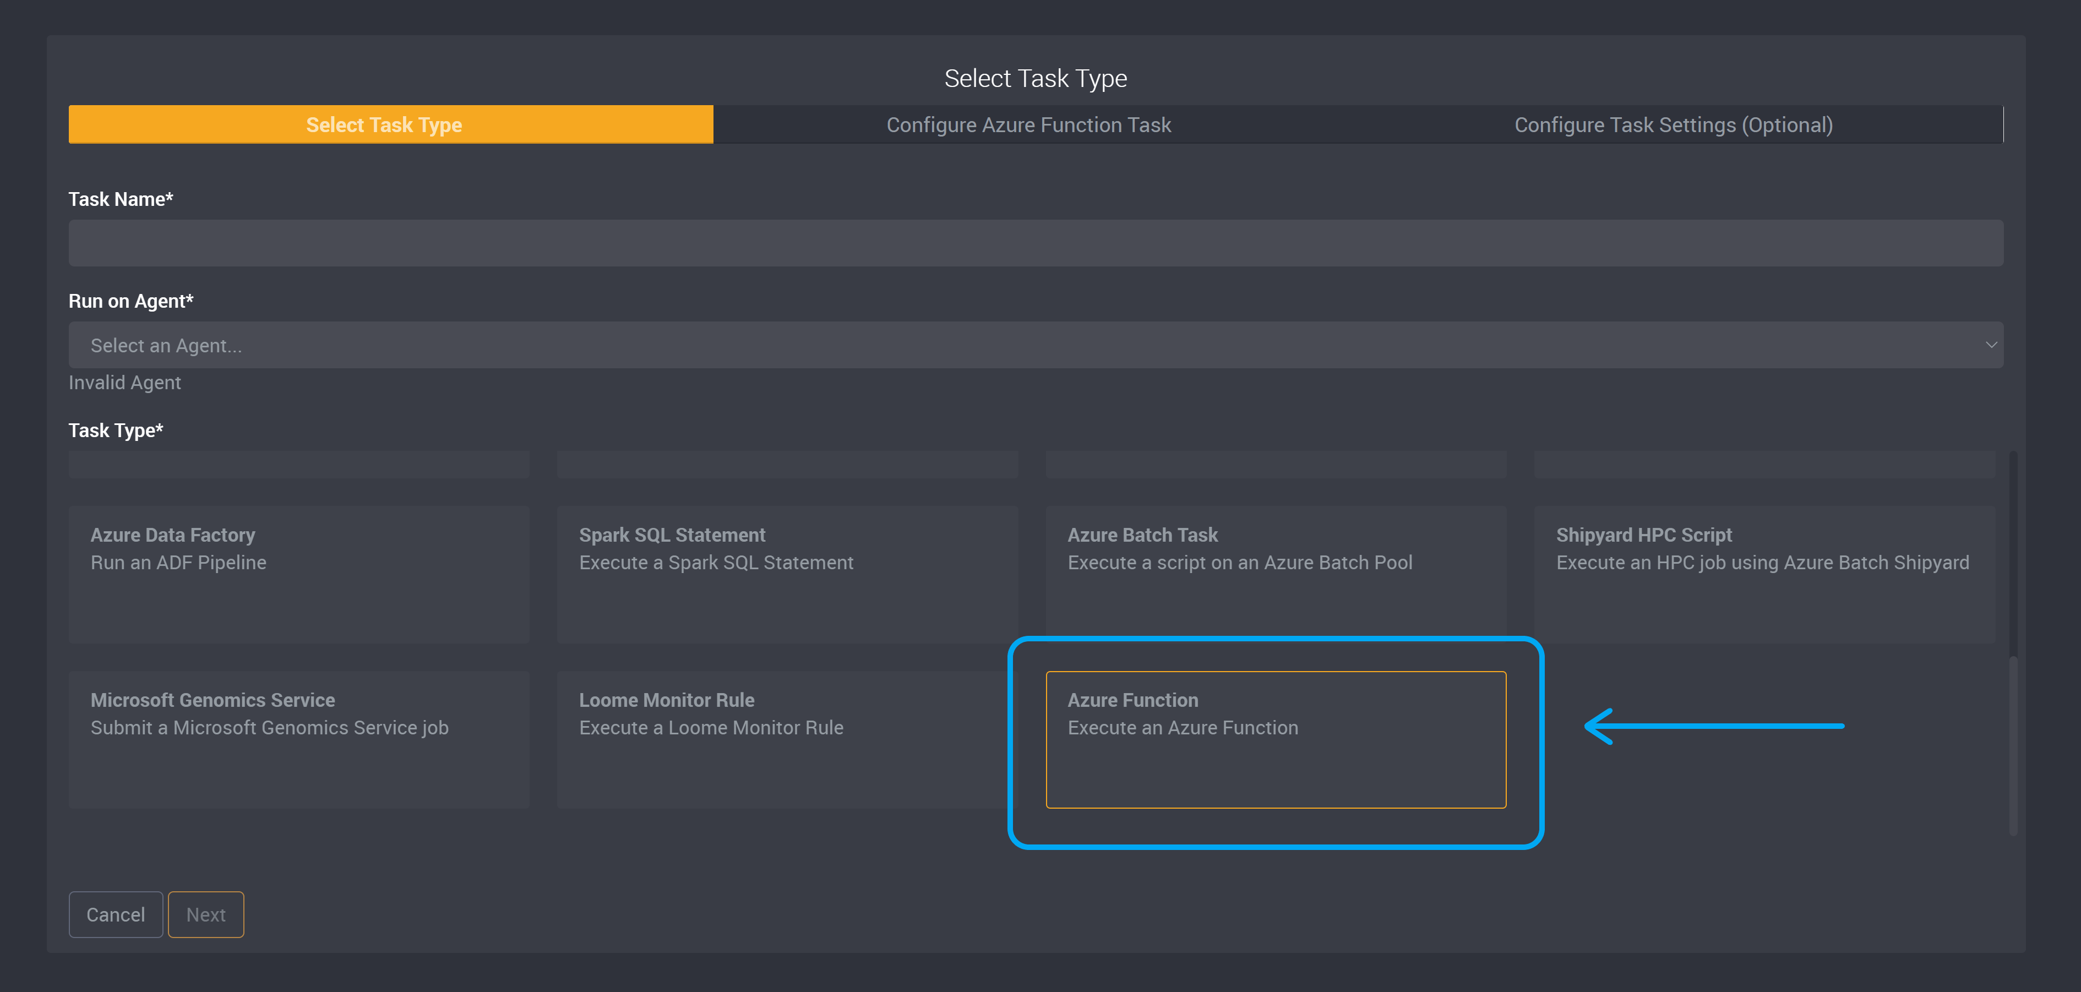Click the Cancel button
The height and width of the screenshot is (992, 2081).
click(x=116, y=914)
